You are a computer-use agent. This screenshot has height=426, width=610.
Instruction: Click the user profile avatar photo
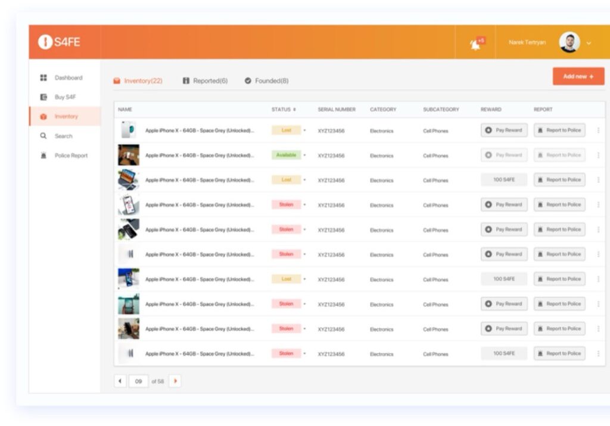[x=569, y=42]
